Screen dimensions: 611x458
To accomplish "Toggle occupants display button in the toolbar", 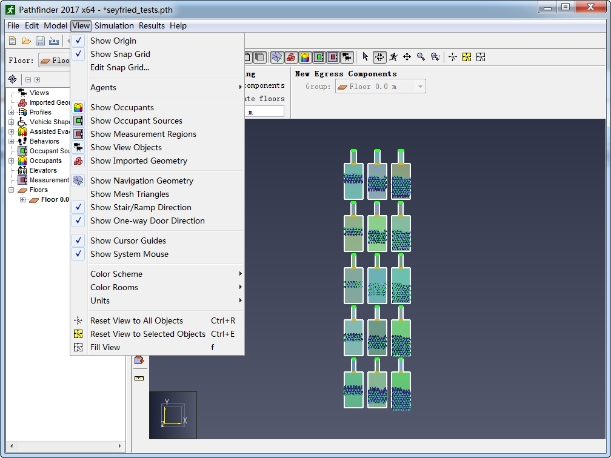I will click(305, 57).
